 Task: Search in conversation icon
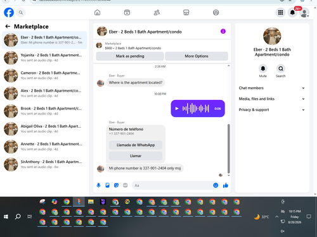pyautogui.click(x=281, y=68)
